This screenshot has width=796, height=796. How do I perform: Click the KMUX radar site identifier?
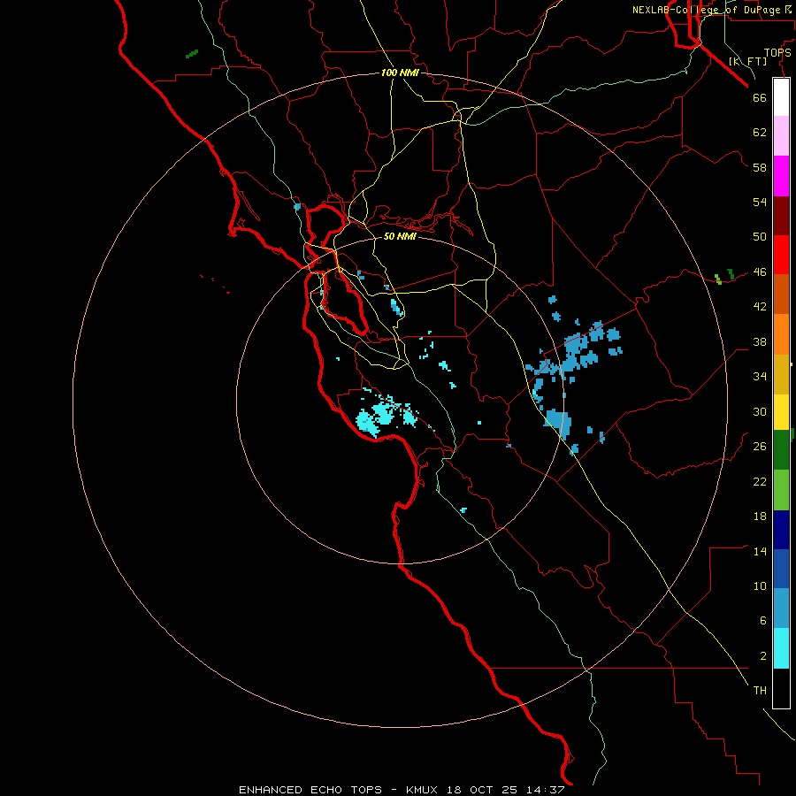tap(422, 790)
